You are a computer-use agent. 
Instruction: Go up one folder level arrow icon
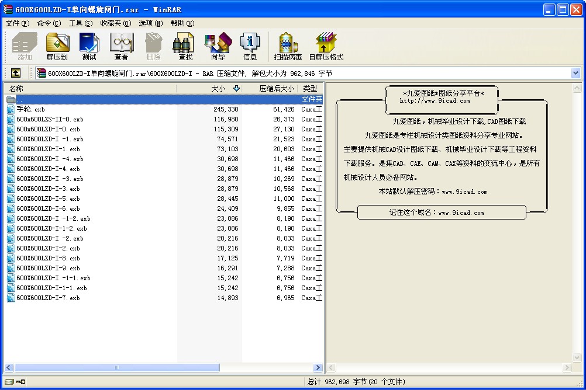pos(16,73)
